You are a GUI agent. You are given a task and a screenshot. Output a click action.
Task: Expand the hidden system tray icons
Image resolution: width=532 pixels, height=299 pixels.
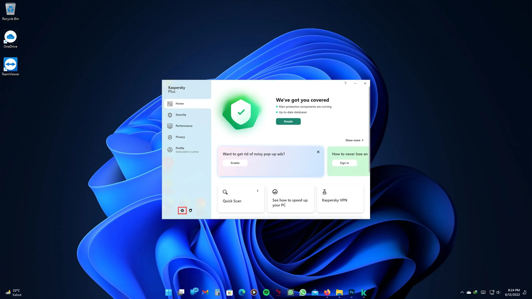[462, 292]
